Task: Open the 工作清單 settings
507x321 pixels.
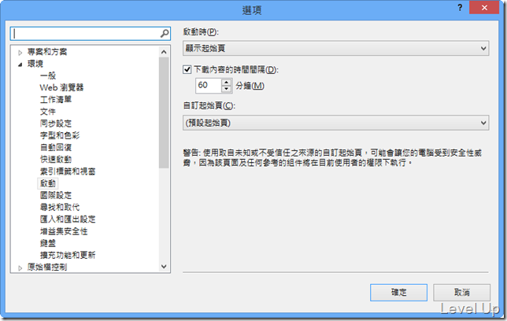Action: [x=56, y=100]
